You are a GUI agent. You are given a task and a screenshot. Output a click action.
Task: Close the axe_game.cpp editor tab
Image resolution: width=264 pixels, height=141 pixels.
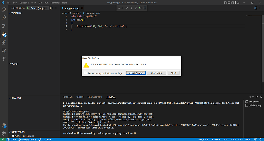click(82, 8)
